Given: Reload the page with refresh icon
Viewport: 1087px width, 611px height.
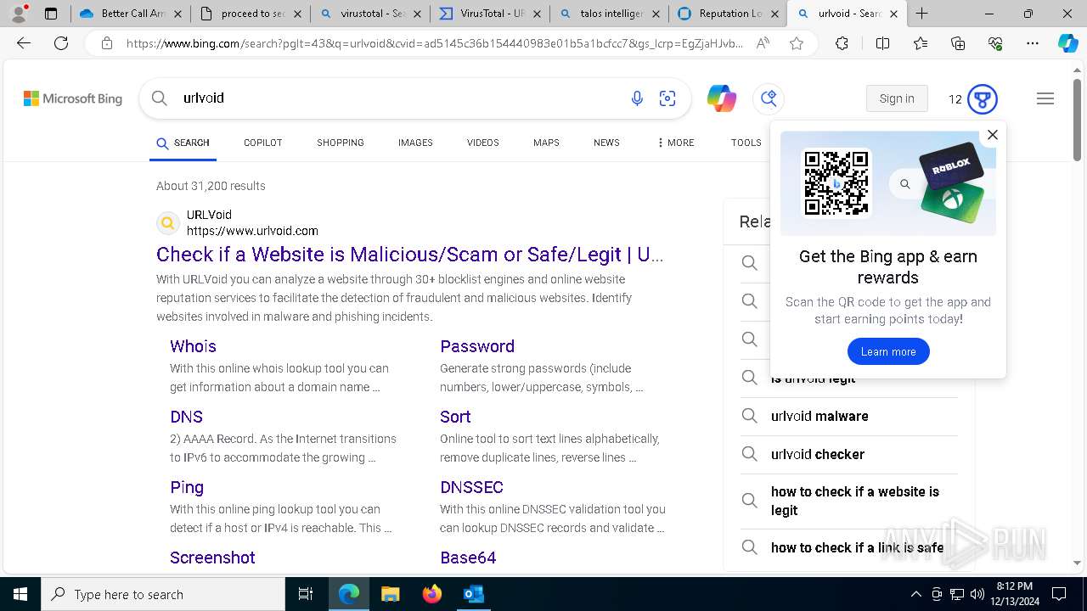Looking at the screenshot, I should pos(61,43).
